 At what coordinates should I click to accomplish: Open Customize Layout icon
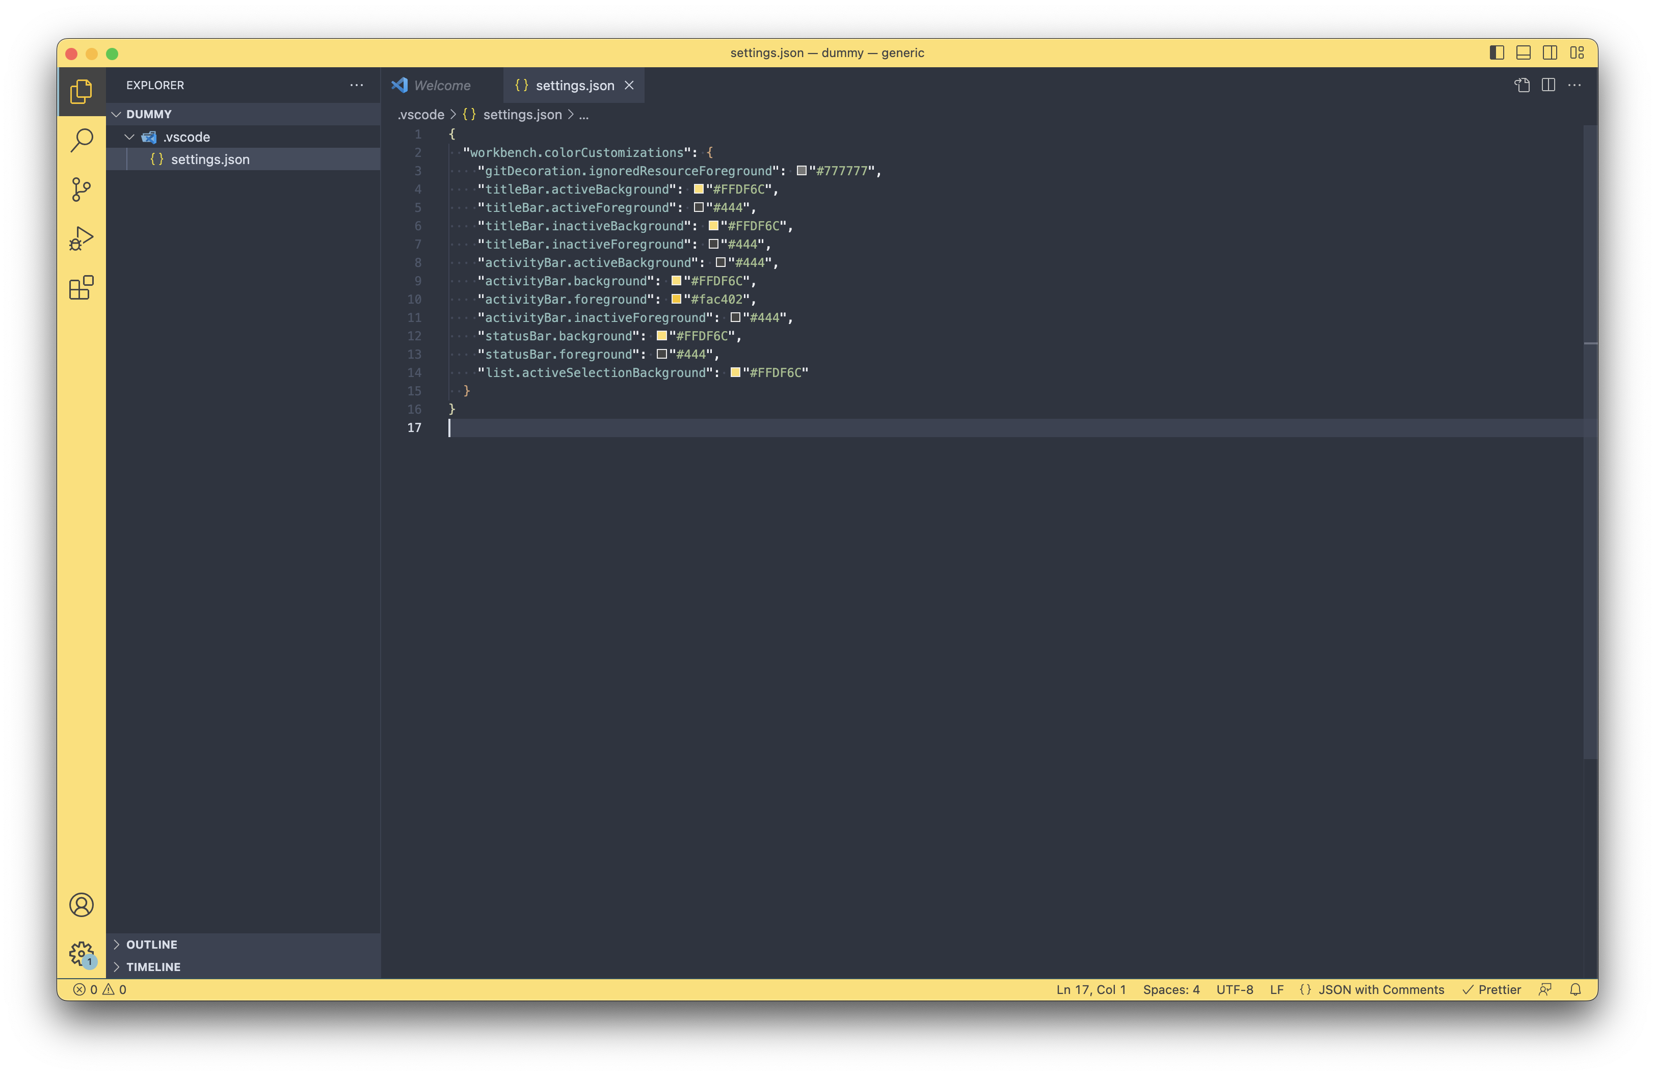pos(1577,53)
